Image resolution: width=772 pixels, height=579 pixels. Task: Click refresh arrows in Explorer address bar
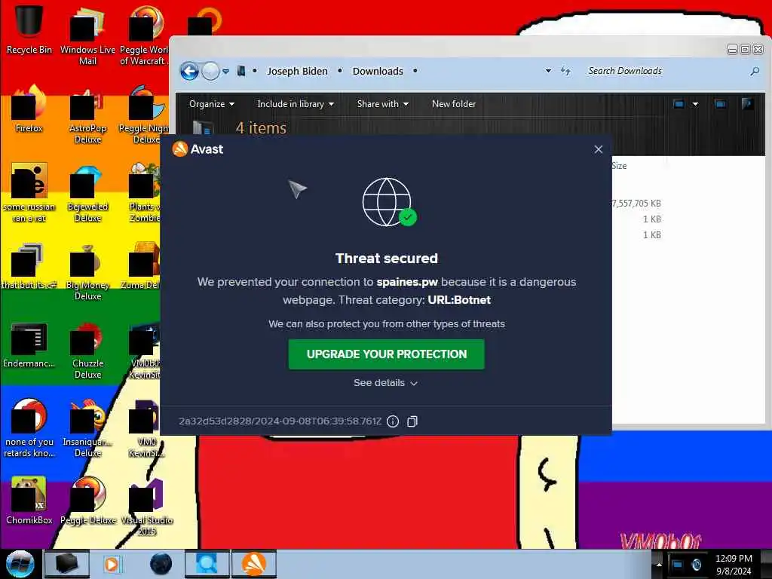[565, 71]
